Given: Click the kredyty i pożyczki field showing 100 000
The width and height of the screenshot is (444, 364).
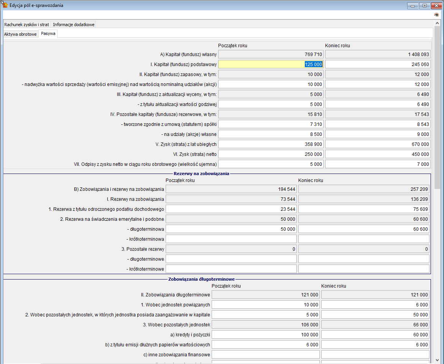Looking at the screenshot, I should click(266, 334).
